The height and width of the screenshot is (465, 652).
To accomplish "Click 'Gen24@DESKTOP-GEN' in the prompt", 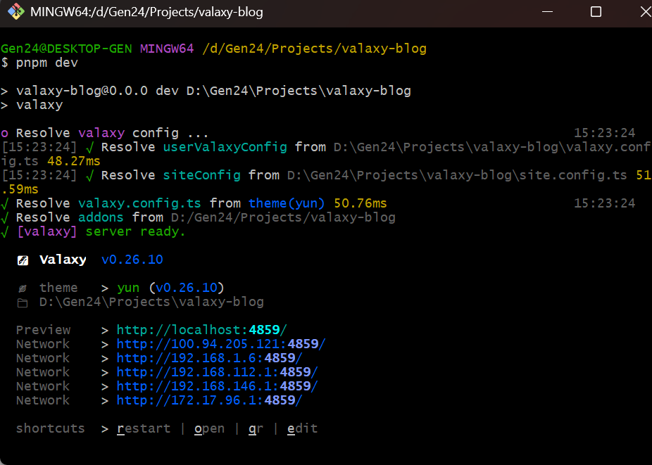I will click(x=66, y=49).
